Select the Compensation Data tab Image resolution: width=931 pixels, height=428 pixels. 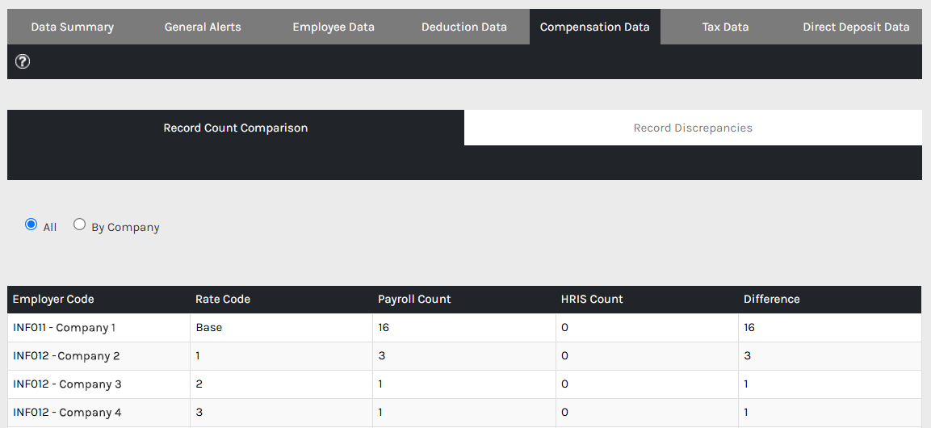pyautogui.click(x=595, y=27)
